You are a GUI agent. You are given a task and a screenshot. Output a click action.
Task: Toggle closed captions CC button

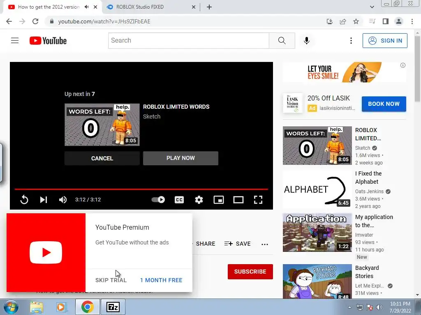(x=179, y=200)
